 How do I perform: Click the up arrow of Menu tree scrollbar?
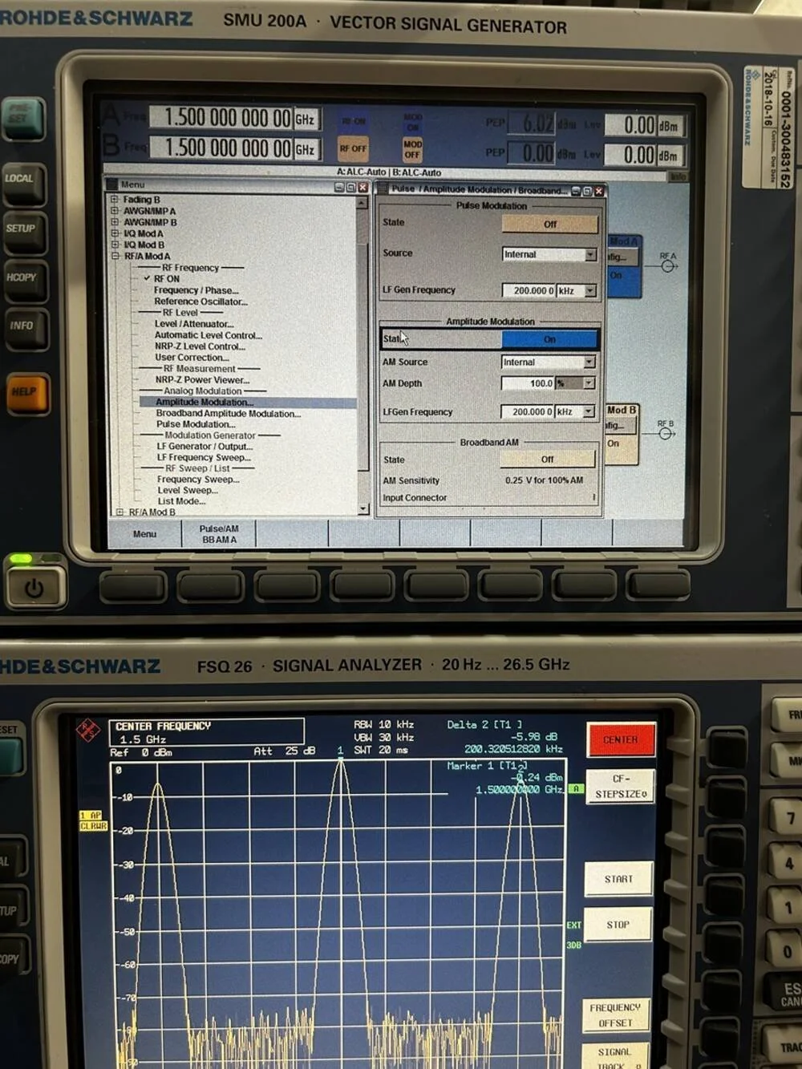tap(363, 203)
